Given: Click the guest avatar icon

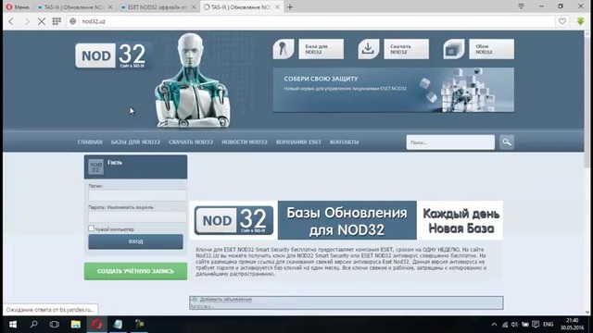Looking at the screenshot, I should 95,166.
